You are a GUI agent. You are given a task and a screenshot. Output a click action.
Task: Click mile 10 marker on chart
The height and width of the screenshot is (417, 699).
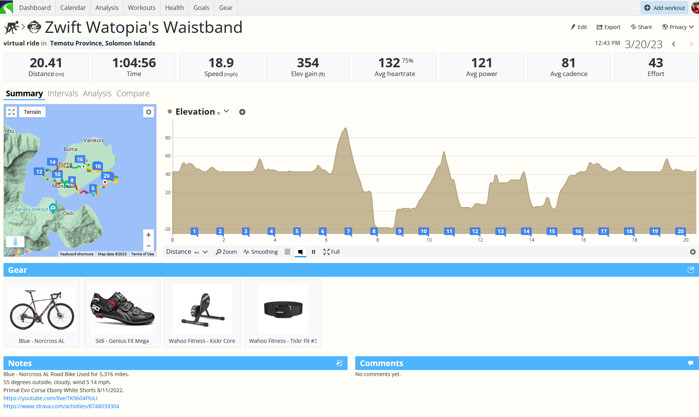pos(424,231)
